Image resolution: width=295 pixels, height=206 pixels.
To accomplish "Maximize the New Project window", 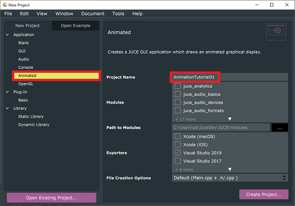I will click(x=271, y=5).
